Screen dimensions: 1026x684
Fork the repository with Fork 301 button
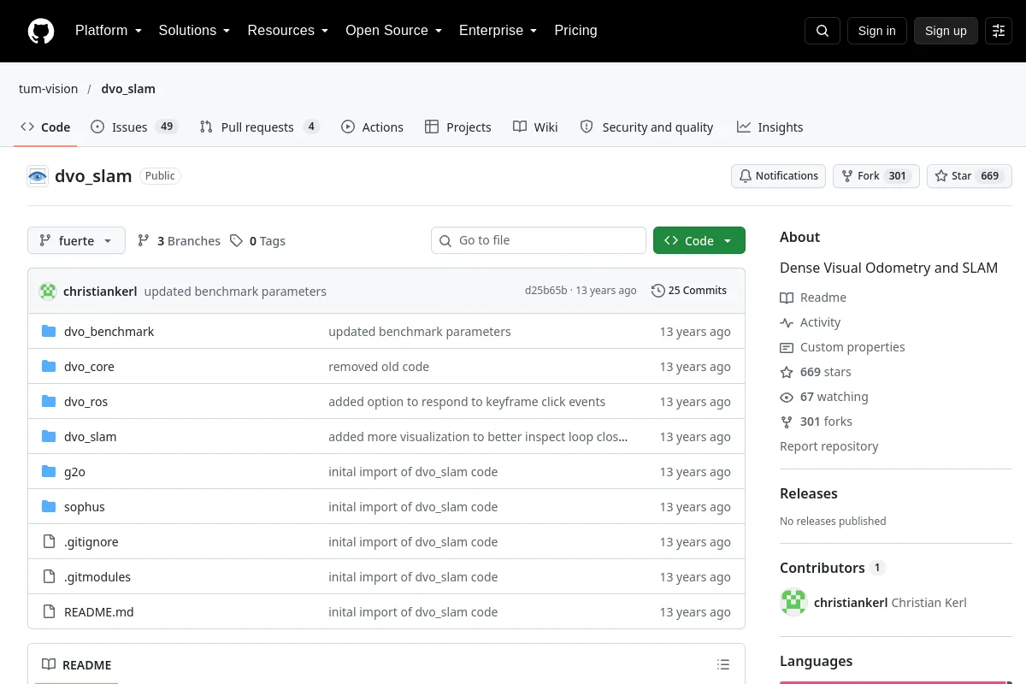coord(876,176)
